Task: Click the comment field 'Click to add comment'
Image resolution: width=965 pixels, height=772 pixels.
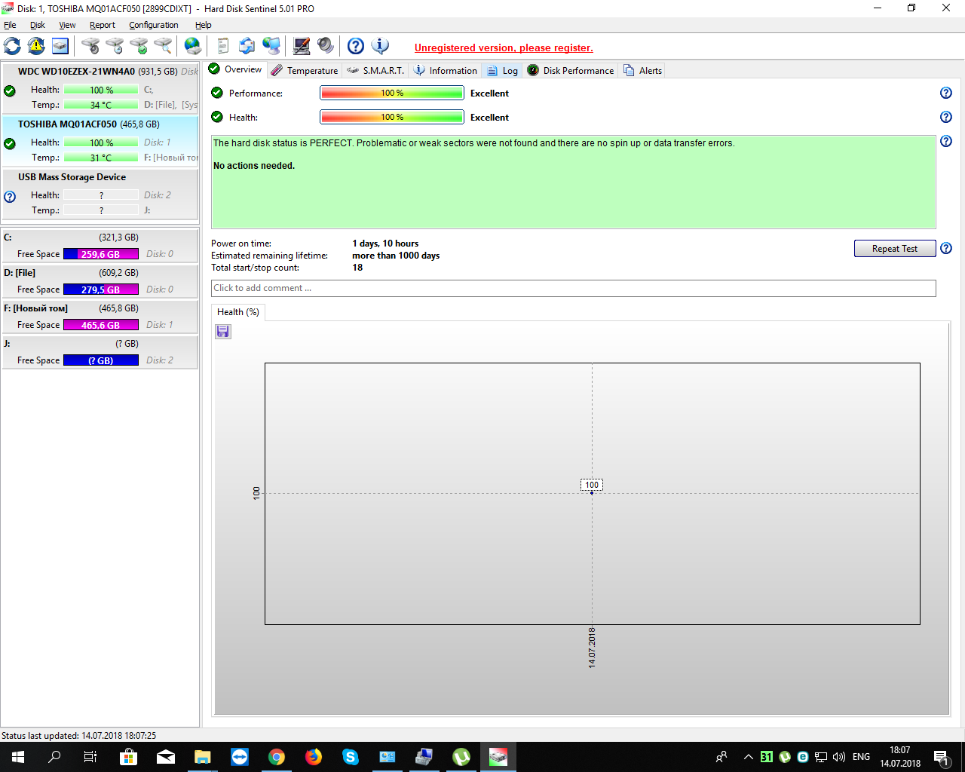Action: coord(574,288)
